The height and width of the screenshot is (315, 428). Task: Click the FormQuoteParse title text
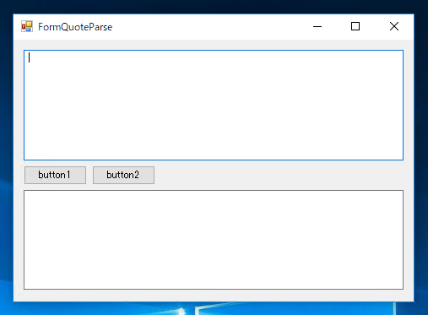[75, 27]
